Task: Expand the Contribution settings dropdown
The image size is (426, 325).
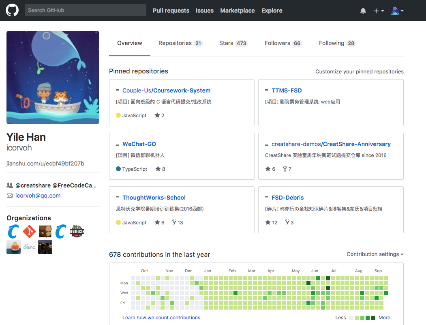Action: pyautogui.click(x=375, y=254)
